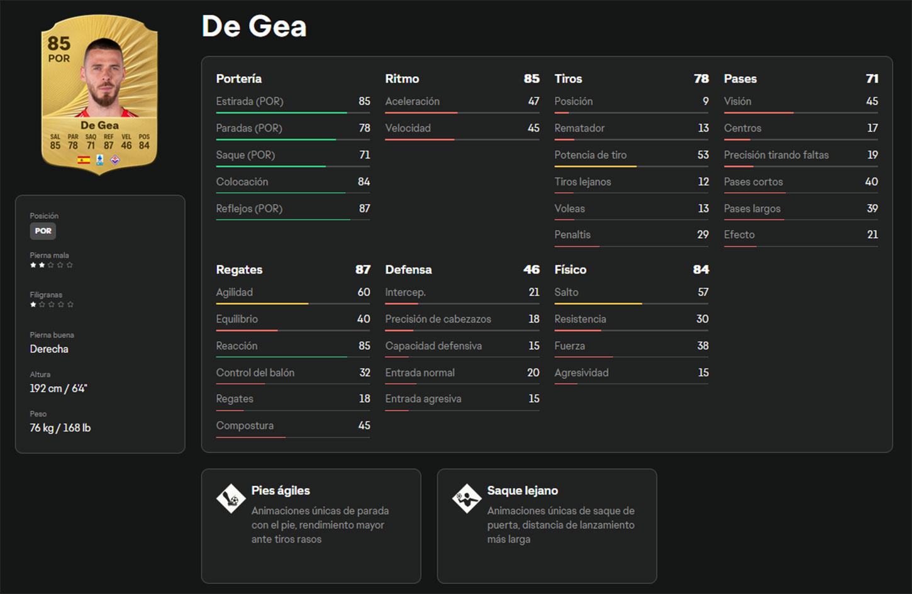Click the Pies ágiles diamond icon
This screenshot has width=912, height=594.
pos(231,498)
